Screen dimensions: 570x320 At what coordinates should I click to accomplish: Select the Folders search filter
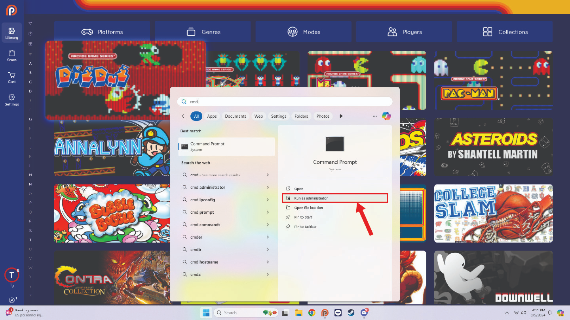(x=301, y=116)
